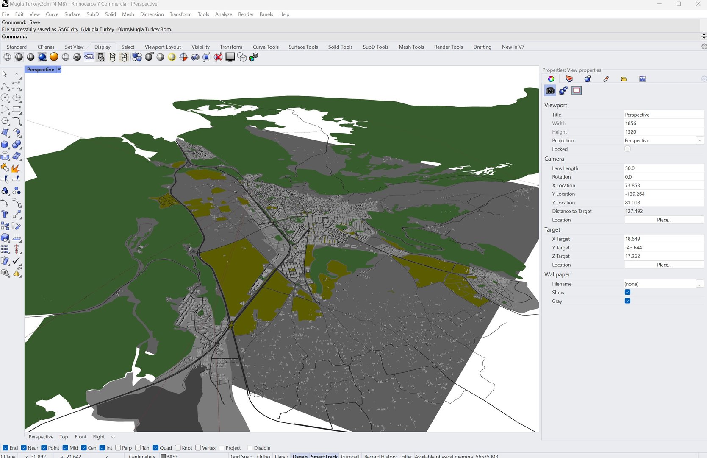Choose the Polygon hexagon tool
Image resolution: width=707 pixels, height=458 pixels.
point(5,121)
